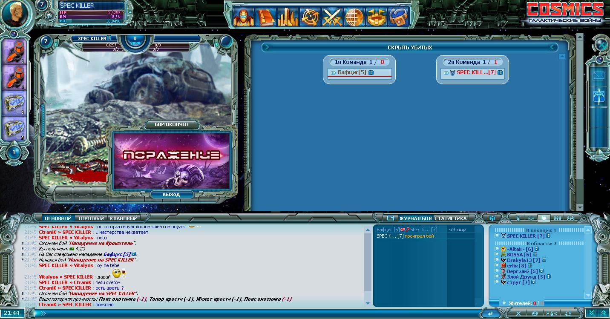Click the double-up chevron at bottom right corner

click(603, 313)
